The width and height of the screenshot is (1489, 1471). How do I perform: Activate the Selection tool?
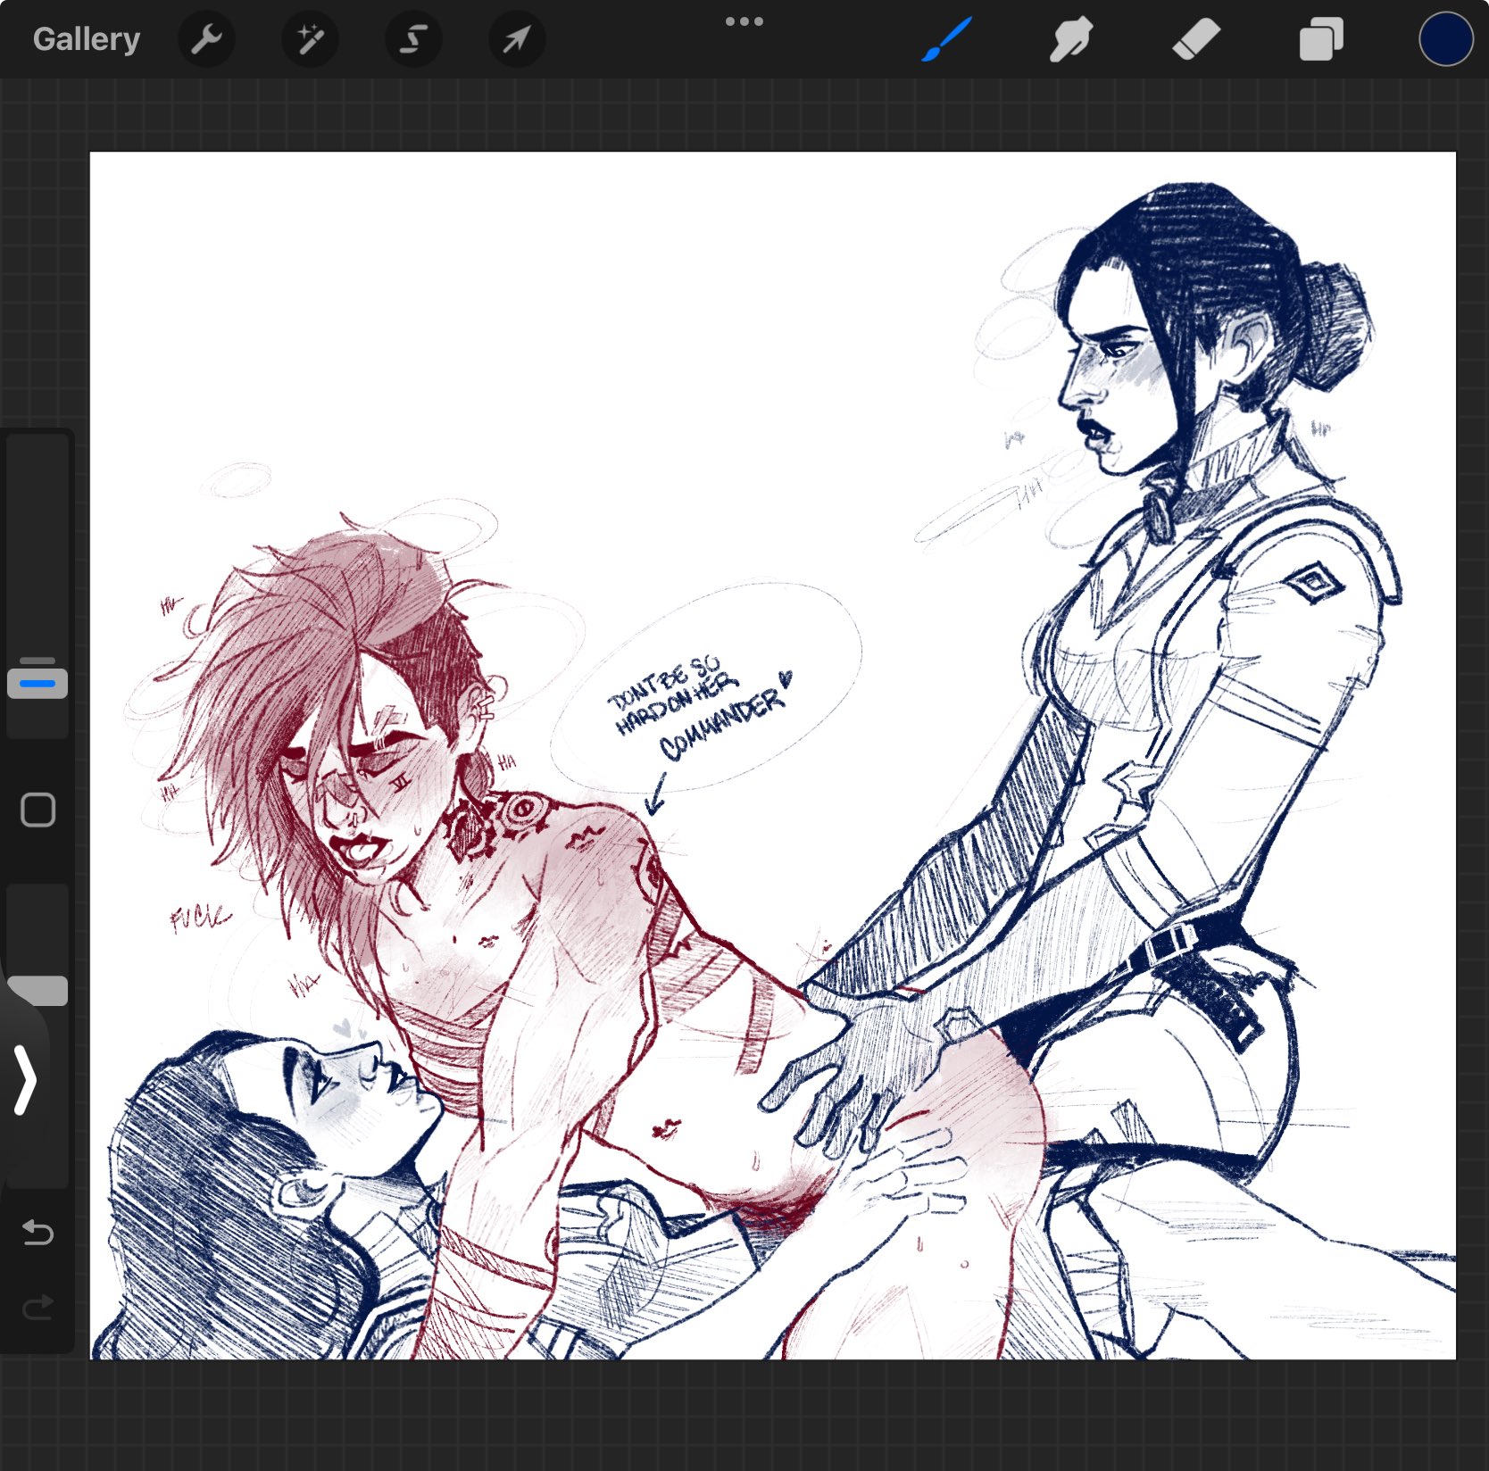[x=413, y=39]
